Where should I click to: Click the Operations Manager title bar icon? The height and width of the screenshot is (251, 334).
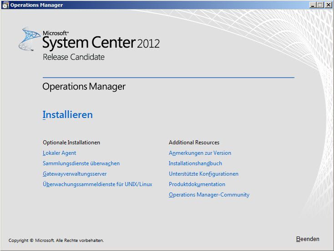pos(5,5)
